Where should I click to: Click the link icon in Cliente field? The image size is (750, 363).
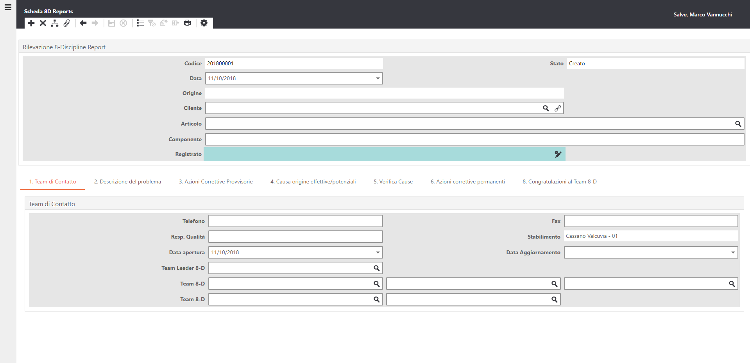coord(558,108)
